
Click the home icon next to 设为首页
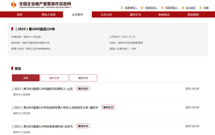point(183,8)
